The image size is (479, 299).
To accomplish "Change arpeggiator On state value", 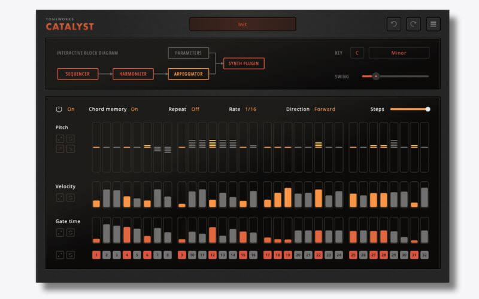I will pyautogui.click(x=71, y=109).
